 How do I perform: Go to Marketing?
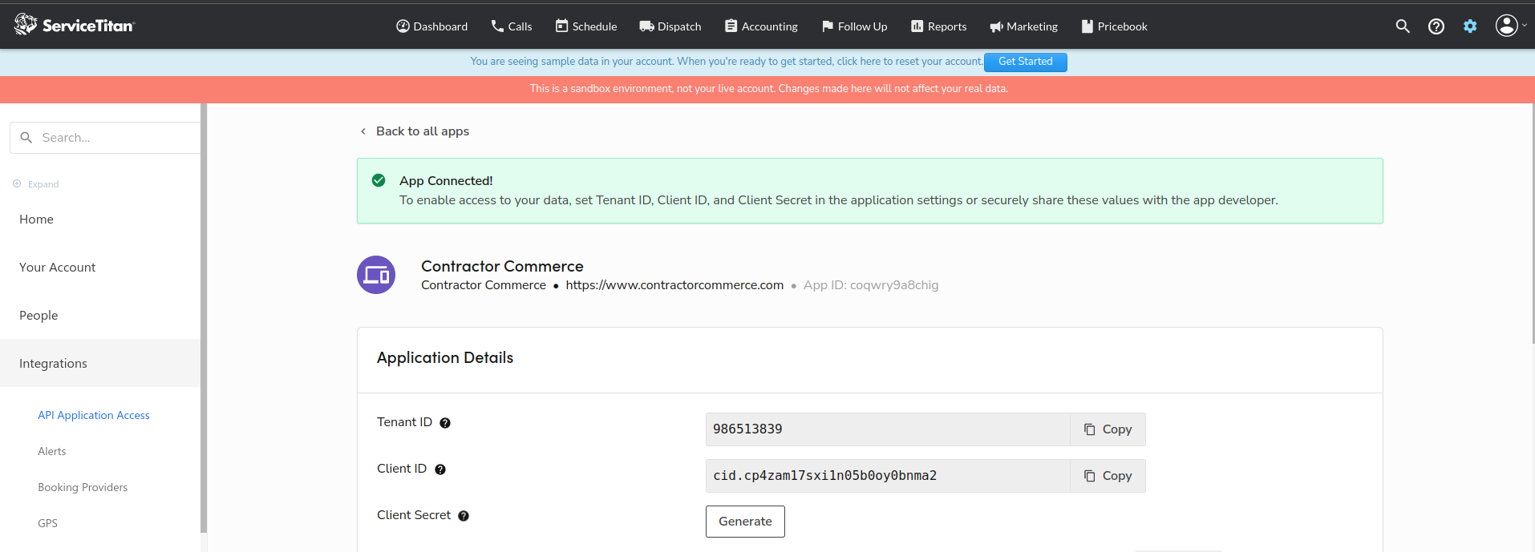coord(1023,26)
